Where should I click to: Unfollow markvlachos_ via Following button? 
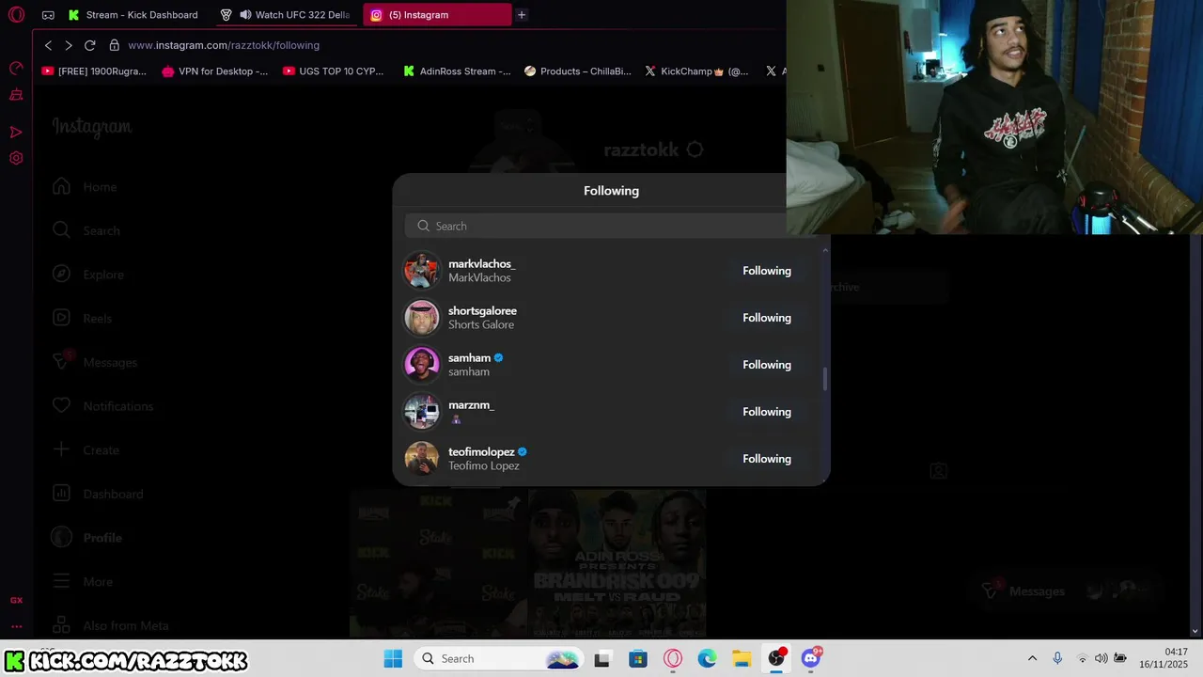tap(767, 271)
